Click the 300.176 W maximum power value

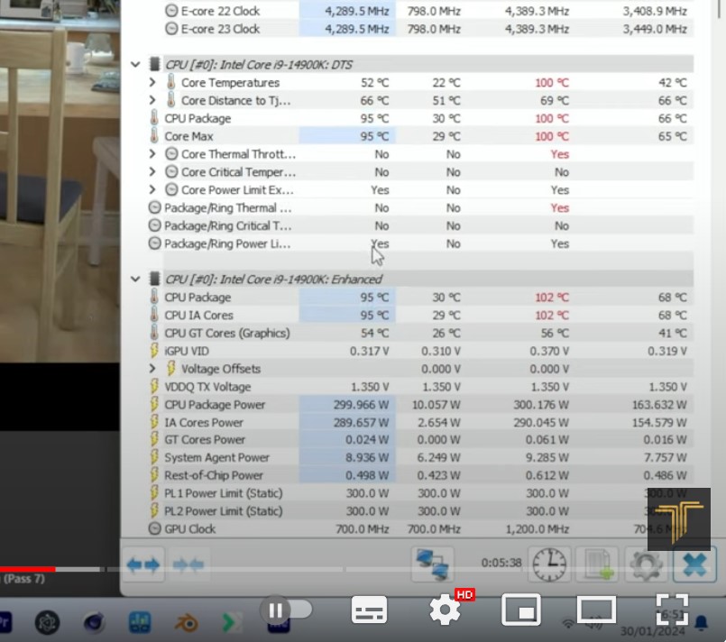(x=541, y=405)
